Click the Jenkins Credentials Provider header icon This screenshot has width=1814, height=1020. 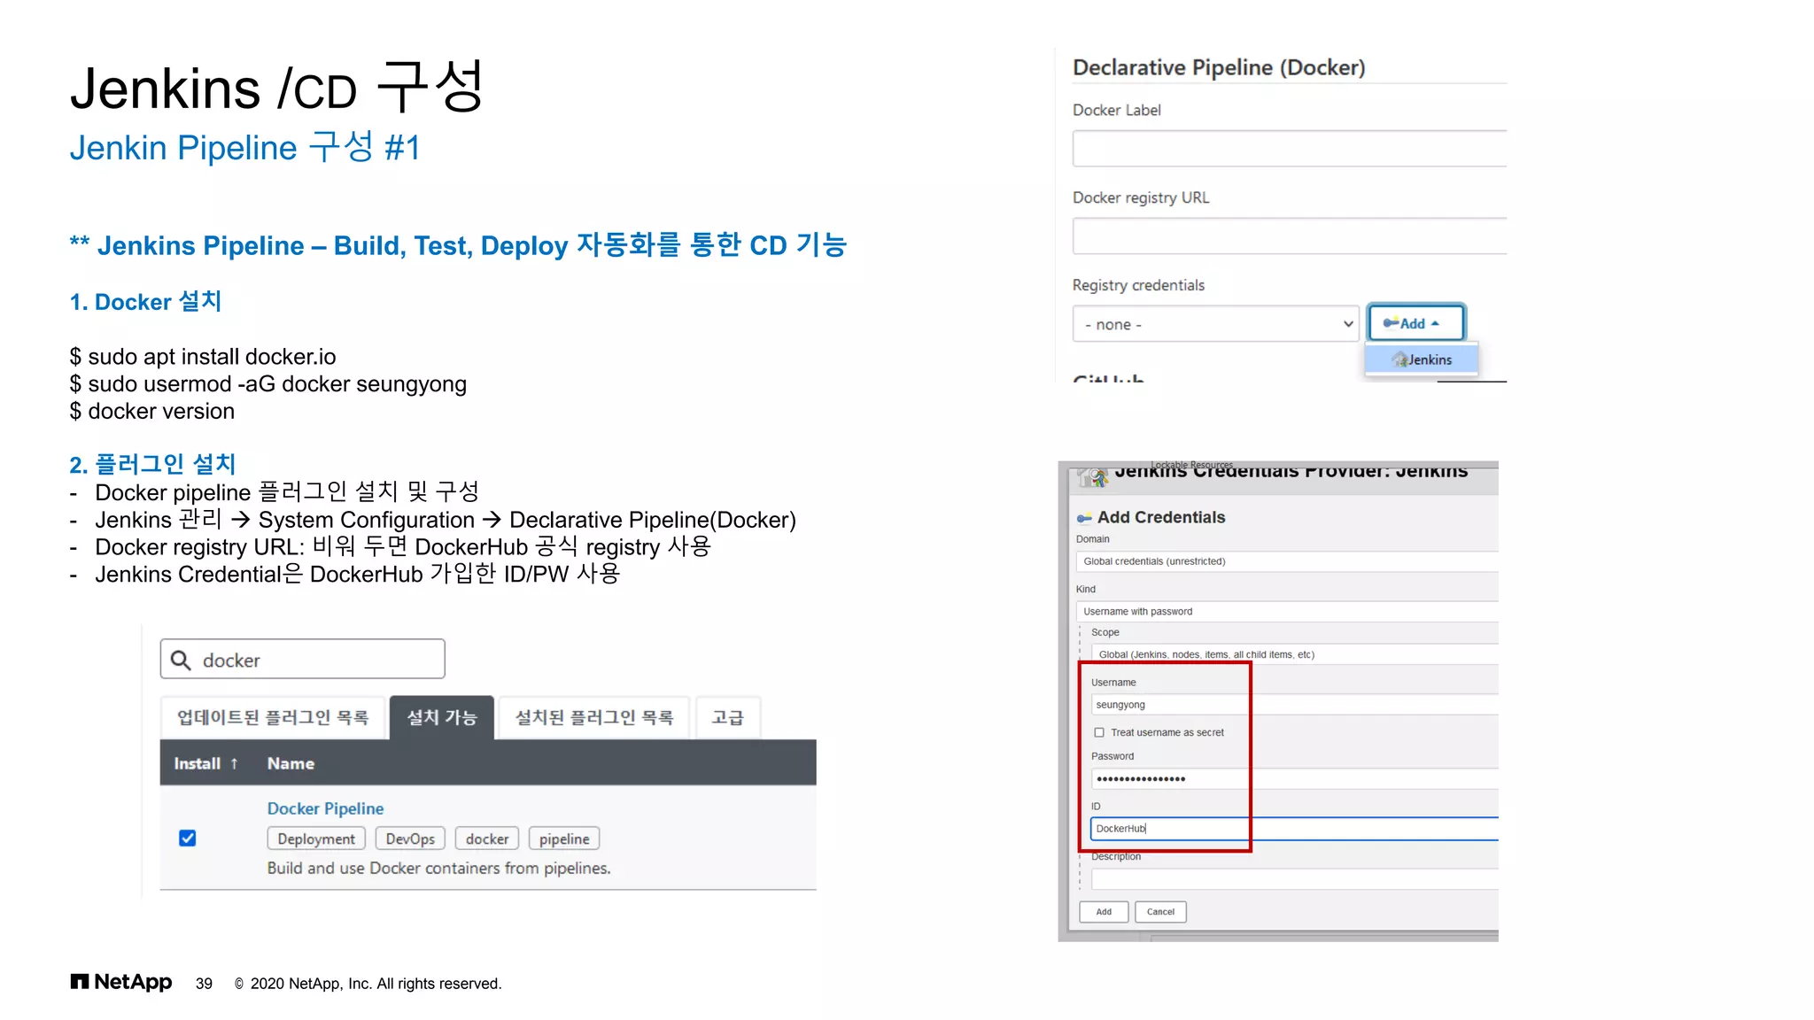[x=1094, y=475]
